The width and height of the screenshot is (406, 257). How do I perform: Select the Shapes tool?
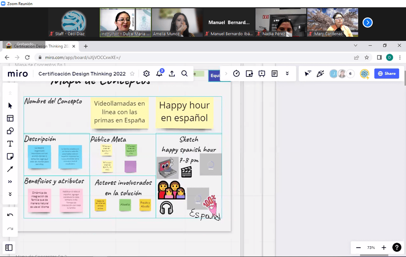(10, 131)
